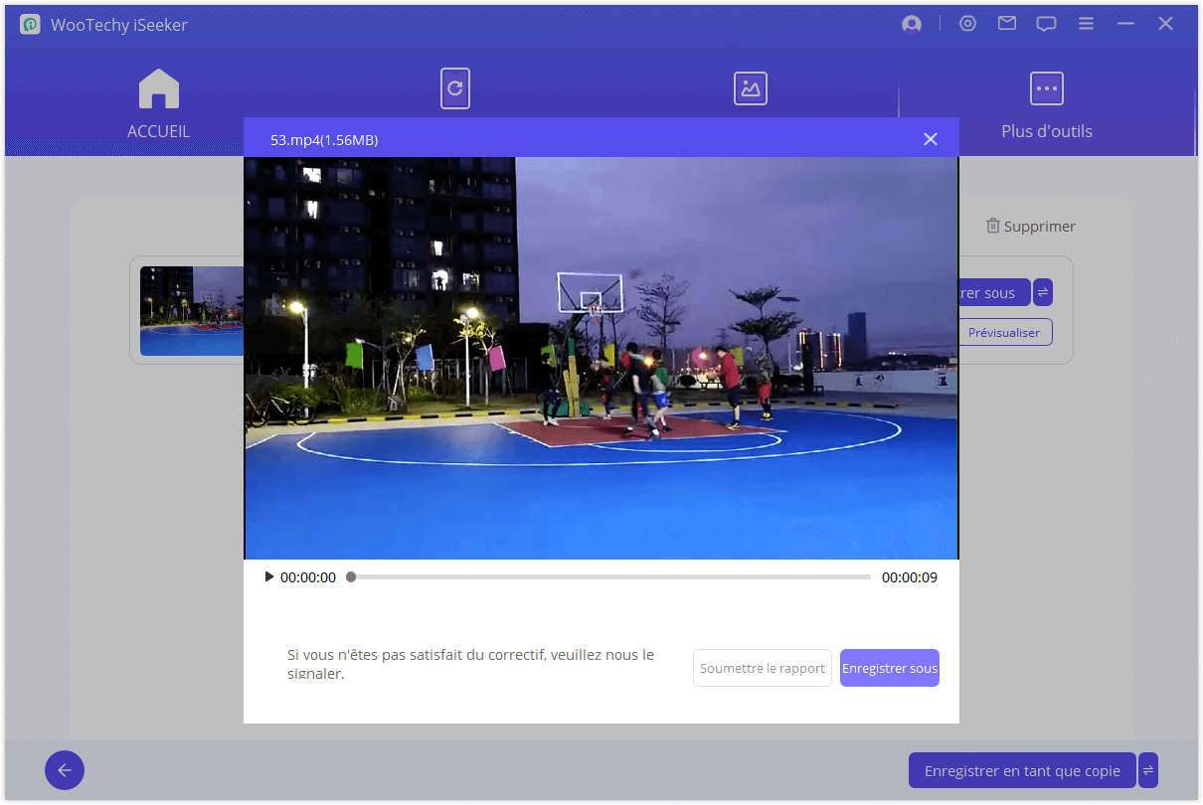Screen dimensions: 1203x805
Task: Click the Prévisualiser button
Action: [x=1003, y=333]
